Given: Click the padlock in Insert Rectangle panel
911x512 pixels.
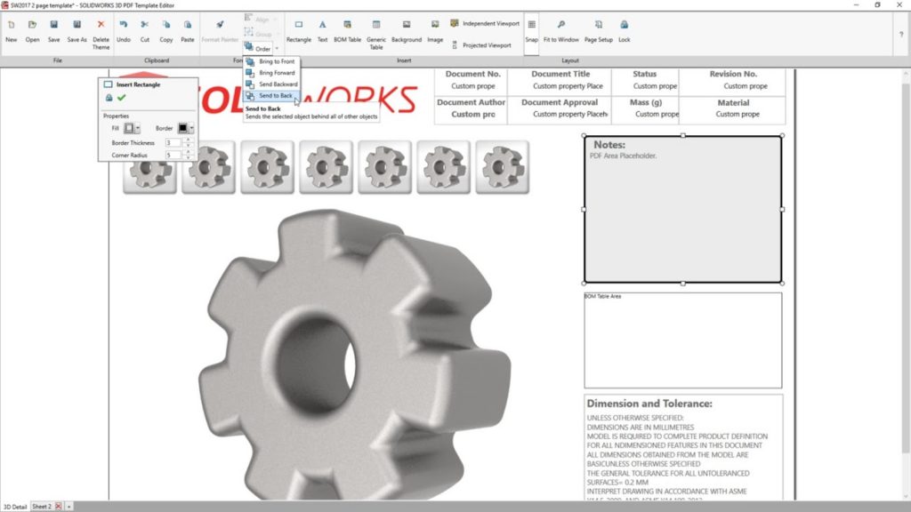Looking at the screenshot, I should [109, 98].
